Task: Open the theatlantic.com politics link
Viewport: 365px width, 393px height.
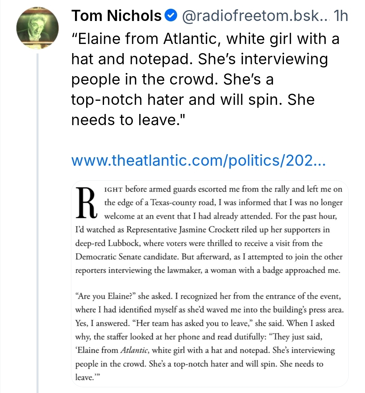Action: (x=198, y=160)
